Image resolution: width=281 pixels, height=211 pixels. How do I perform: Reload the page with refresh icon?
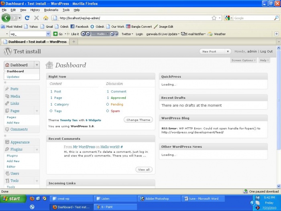coord(27,18)
